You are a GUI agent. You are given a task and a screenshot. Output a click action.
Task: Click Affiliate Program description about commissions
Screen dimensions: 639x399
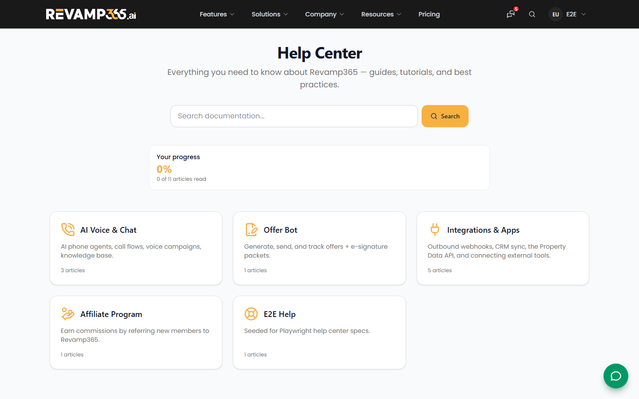(135, 335)
